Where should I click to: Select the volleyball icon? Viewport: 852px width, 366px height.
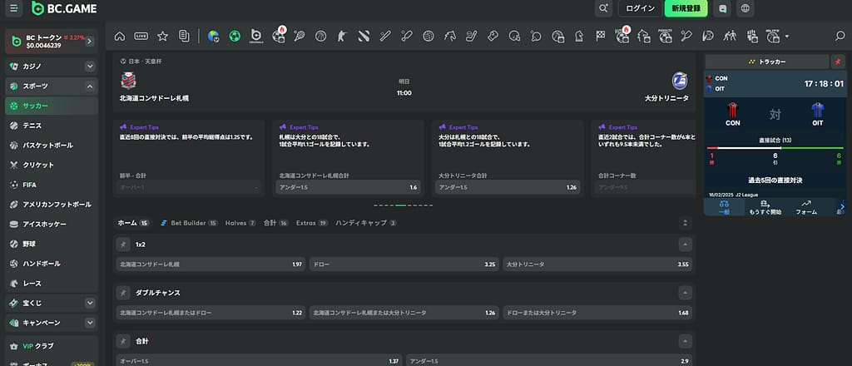pos(428,37)
